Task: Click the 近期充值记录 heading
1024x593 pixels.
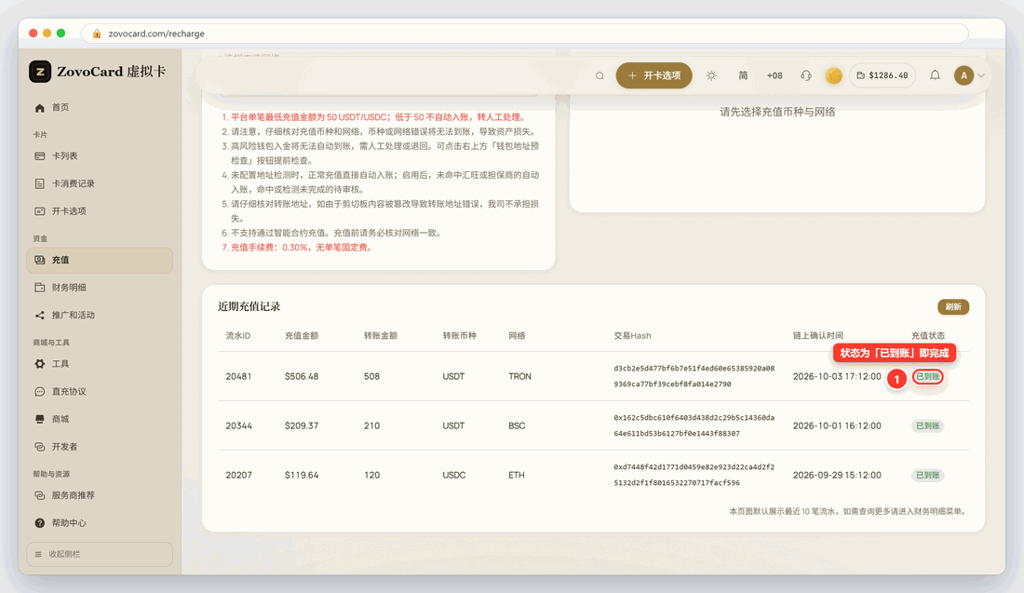Action: point(249,307)
